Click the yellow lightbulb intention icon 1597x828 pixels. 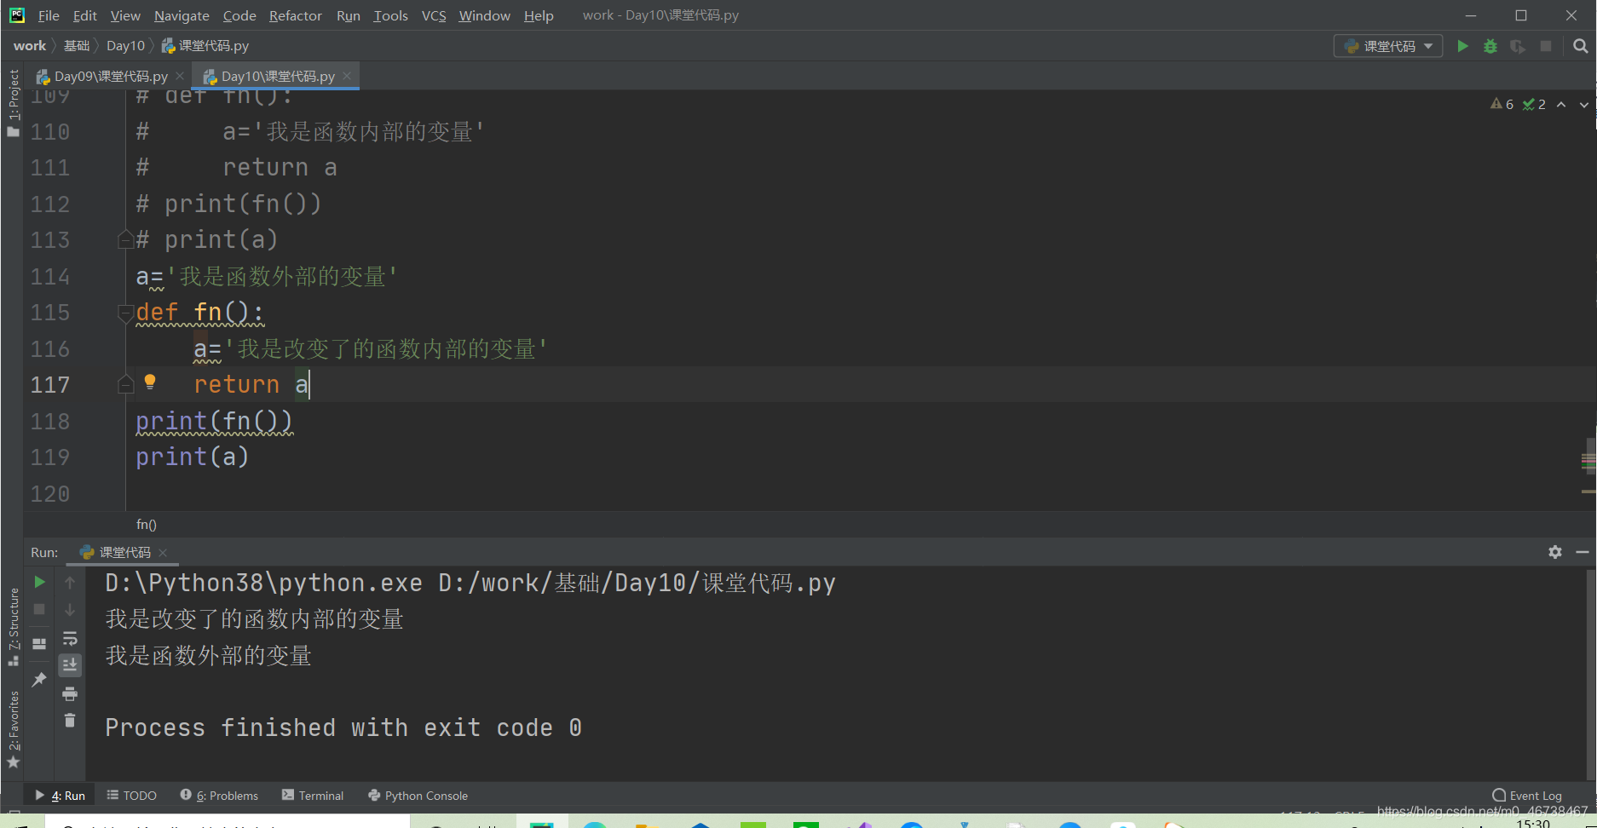pos(150,382)
